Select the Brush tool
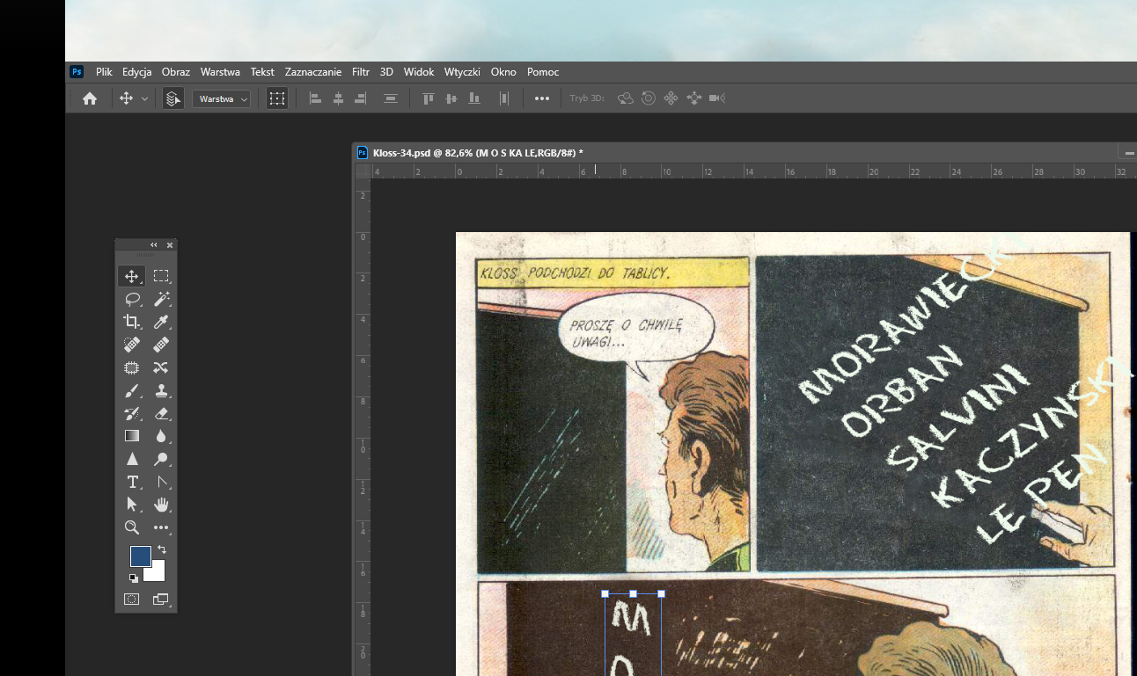Image resolution: width=1137 pixels, height=676 pixels. pos(132,390)
